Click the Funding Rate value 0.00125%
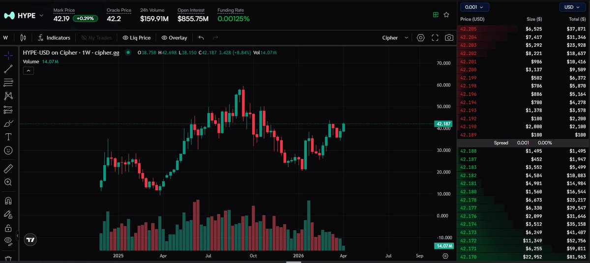Screen dimensions: 590x263 click(x=234, y=19)
